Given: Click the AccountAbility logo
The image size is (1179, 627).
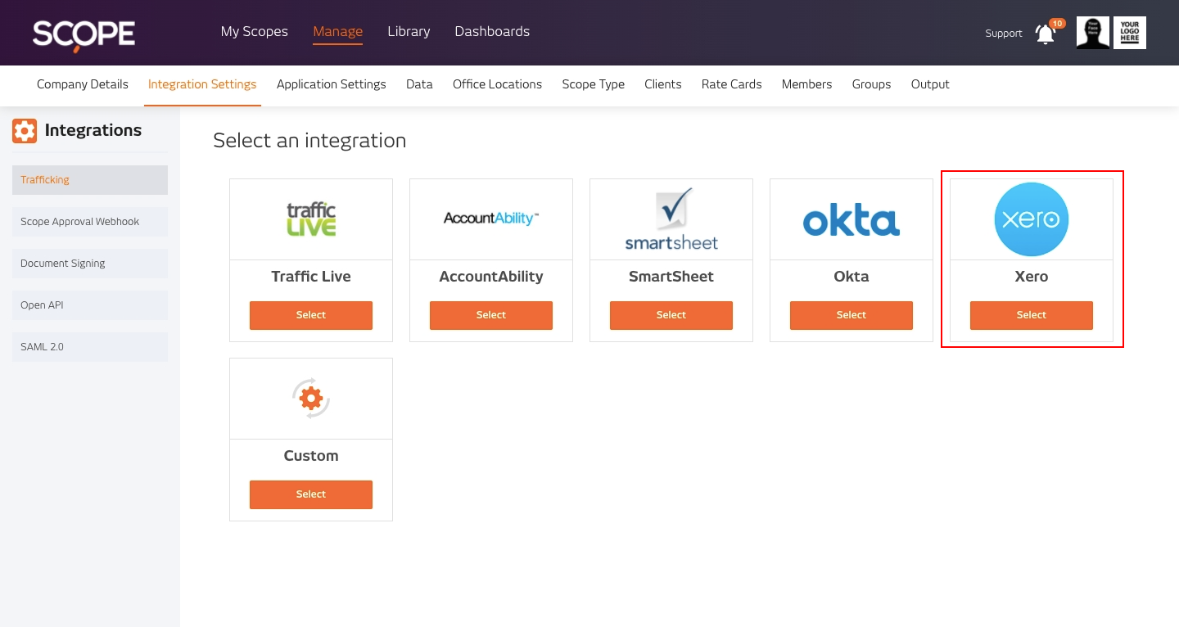Looking at the screenshot, I should [491, 218].
